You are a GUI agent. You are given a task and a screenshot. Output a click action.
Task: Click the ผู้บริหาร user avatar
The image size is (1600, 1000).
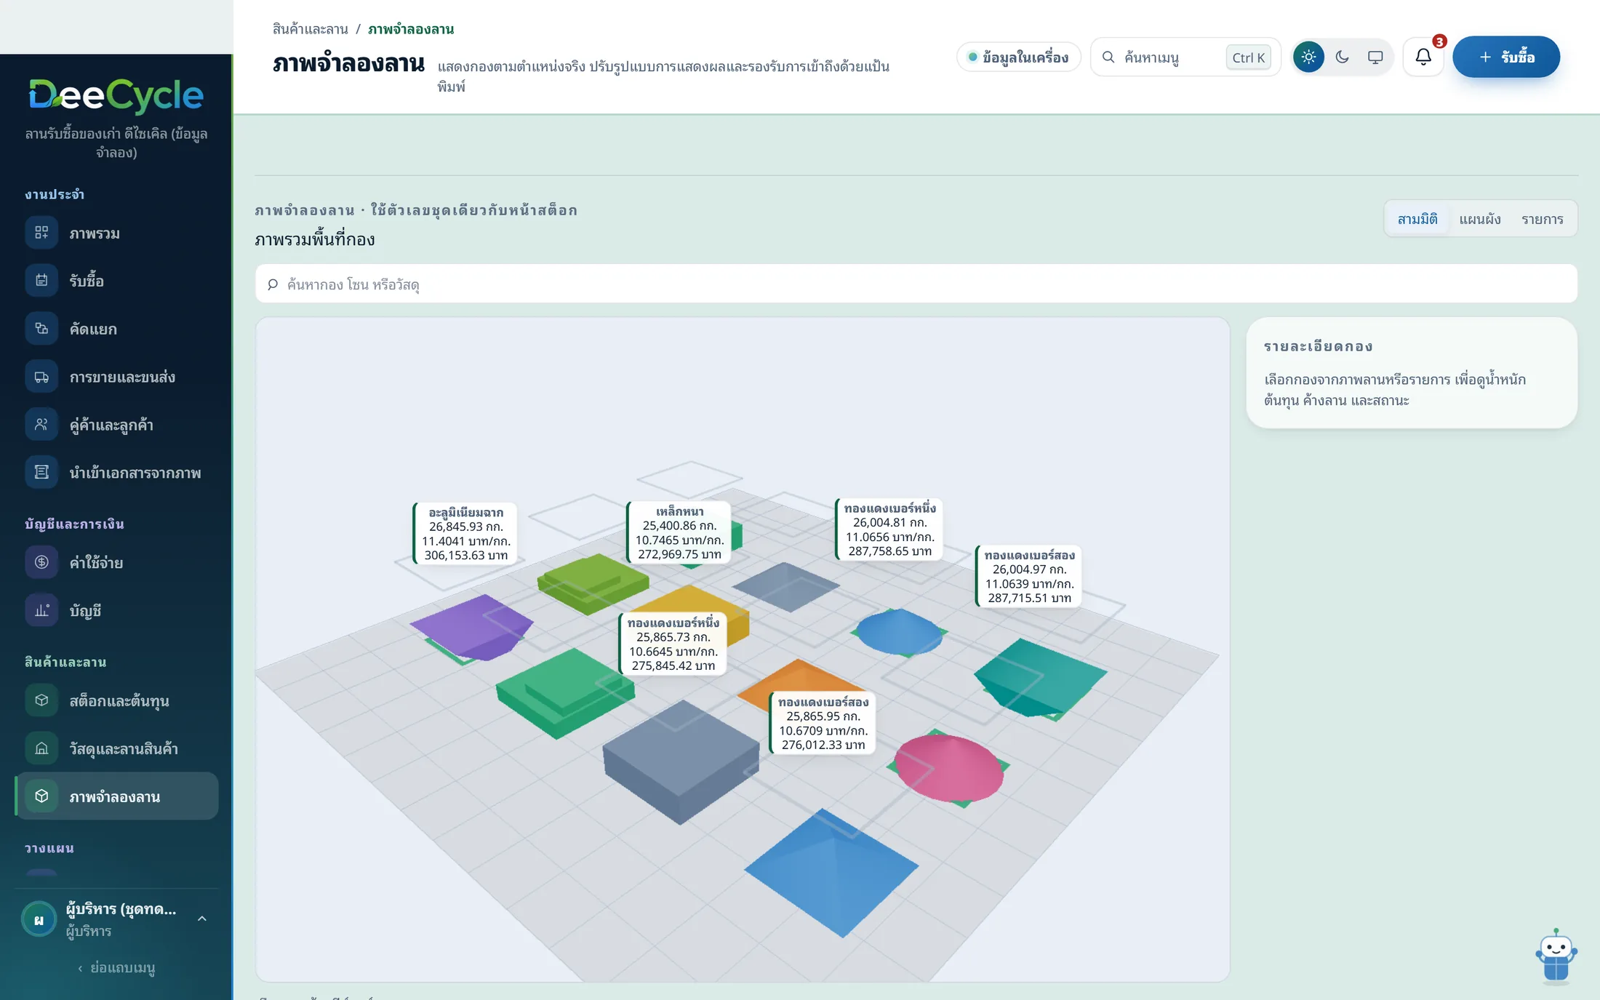39,919
